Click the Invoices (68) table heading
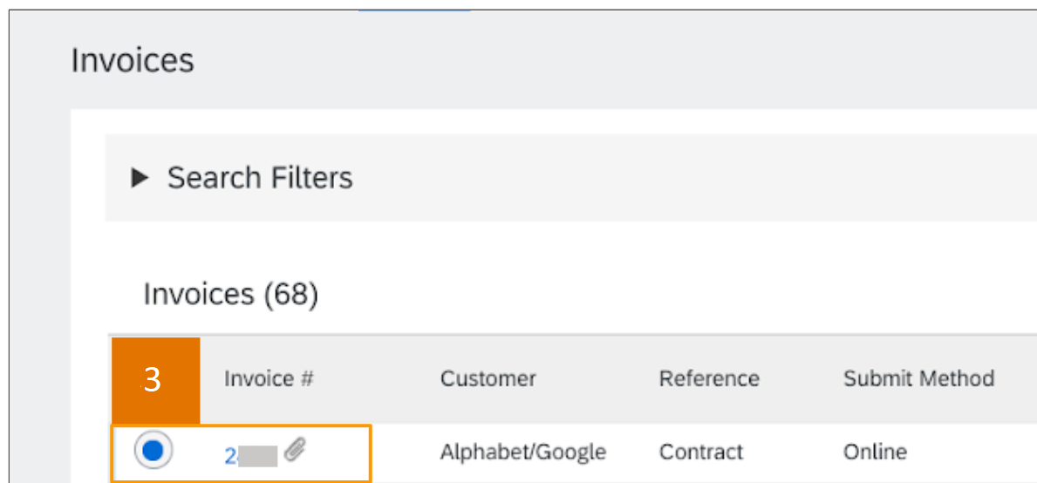 click(x=231, y=294)
